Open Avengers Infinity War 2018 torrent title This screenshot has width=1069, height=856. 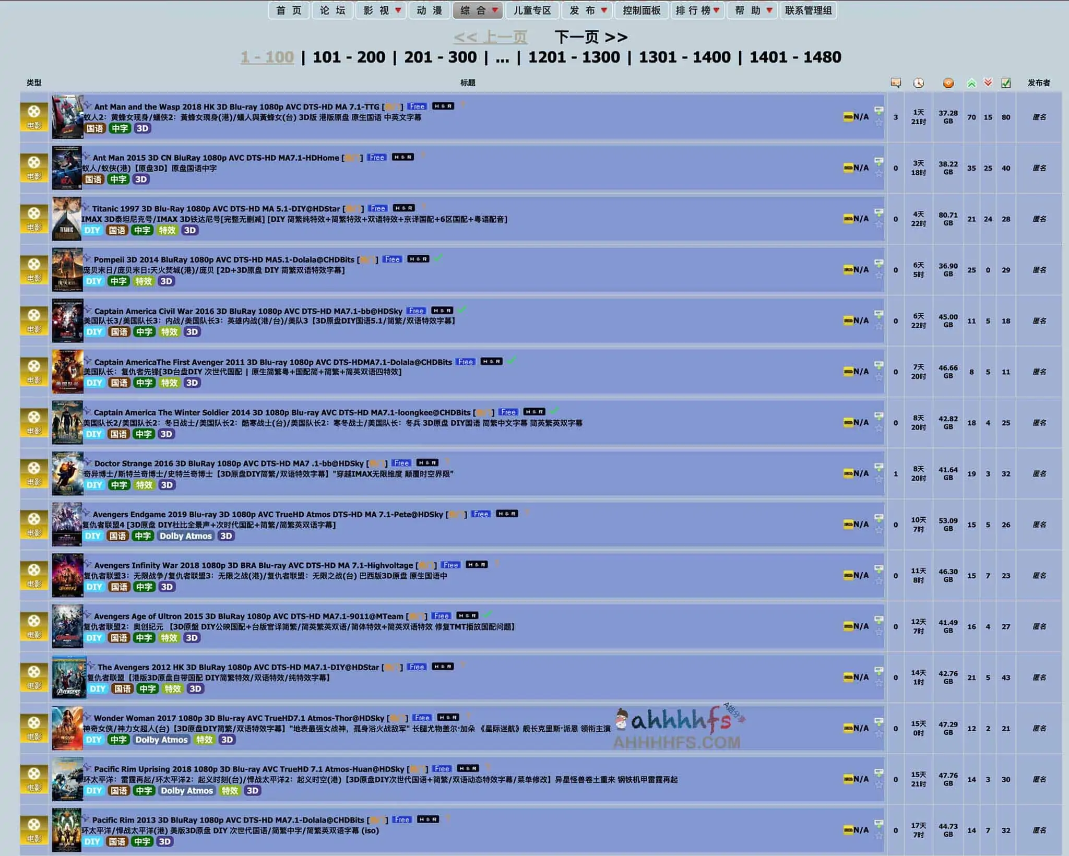click(x=253, y=565)
